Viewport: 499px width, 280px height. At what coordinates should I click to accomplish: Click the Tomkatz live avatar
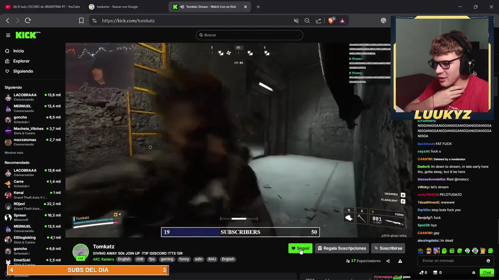pos(81,252)
